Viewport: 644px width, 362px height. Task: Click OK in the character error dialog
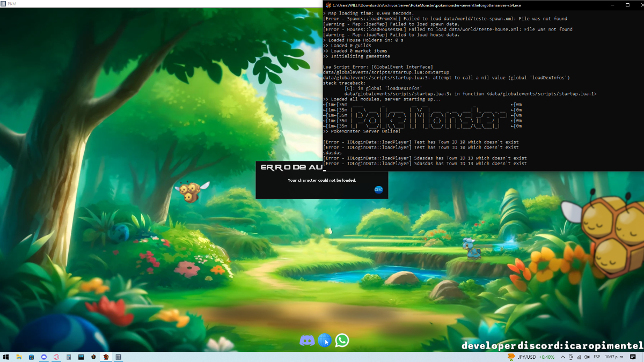coord(378,189)
